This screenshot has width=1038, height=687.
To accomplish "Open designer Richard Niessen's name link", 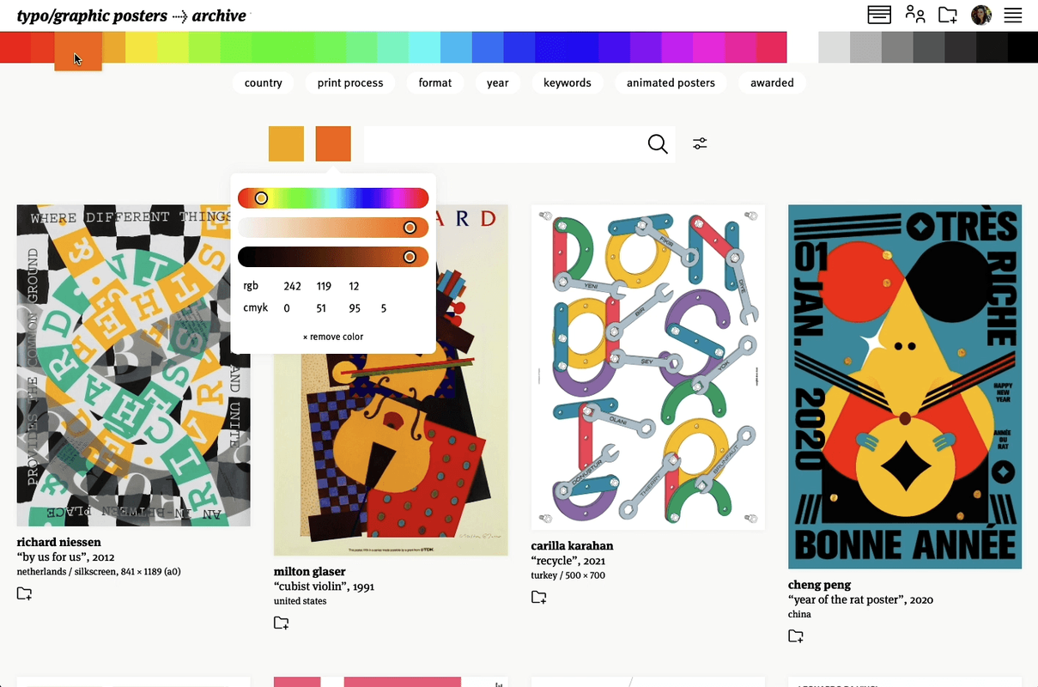I will (x=59, y=542).
